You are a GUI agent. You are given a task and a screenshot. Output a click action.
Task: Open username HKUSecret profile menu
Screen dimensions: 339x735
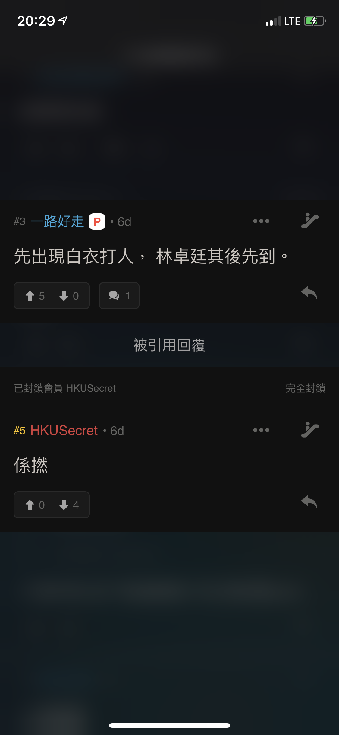coord(64,431)
